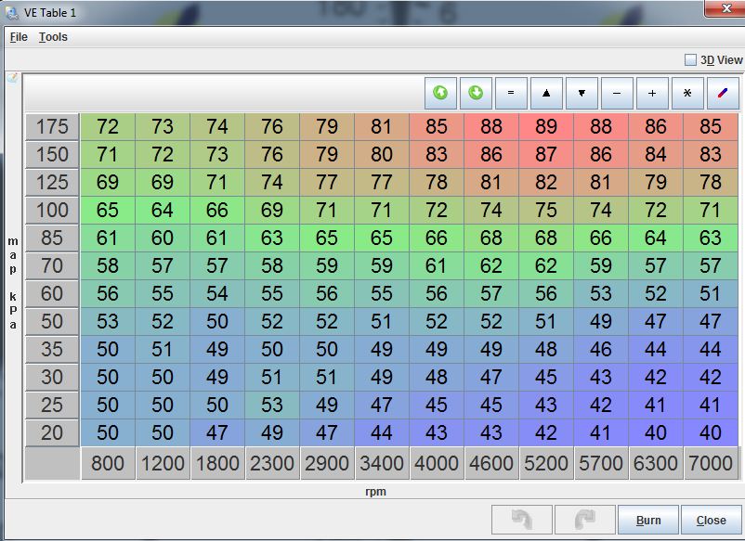Click the undo arrow beside Burn
This screenshot has height=541, width=745.
pyautogui.click(x=522, y=520)
